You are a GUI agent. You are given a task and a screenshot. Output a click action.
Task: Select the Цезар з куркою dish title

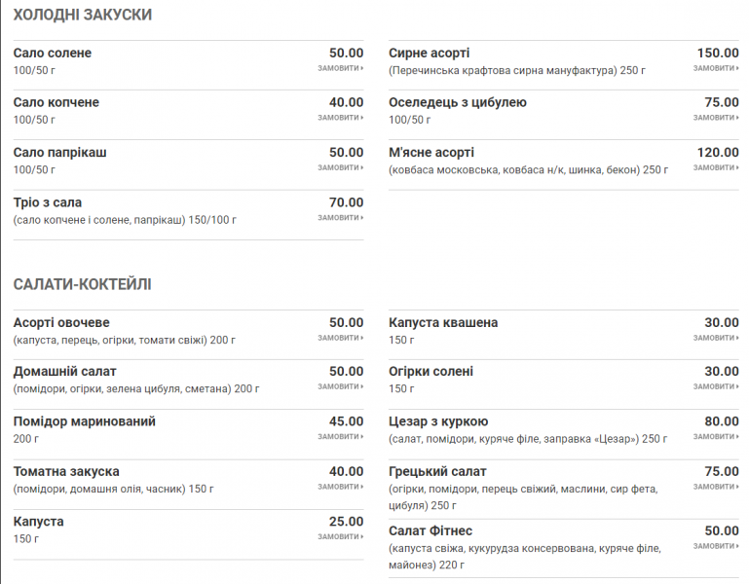tap(438, 421)
